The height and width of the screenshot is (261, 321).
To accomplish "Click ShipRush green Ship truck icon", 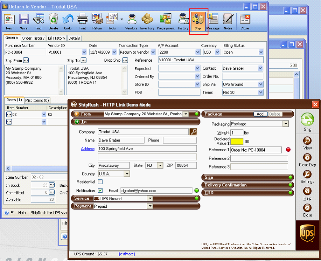I will (307, 122).
